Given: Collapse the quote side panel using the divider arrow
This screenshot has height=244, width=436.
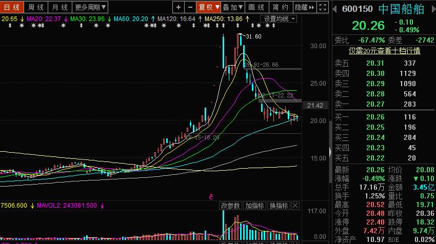Looking at the screenshot, I should pyautogui.click(x=330, y=152).
